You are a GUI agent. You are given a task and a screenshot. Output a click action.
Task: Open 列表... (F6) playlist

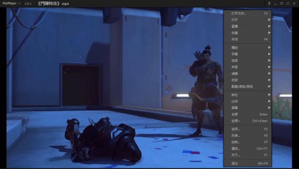pyautogui.click(x=247, y=135)
